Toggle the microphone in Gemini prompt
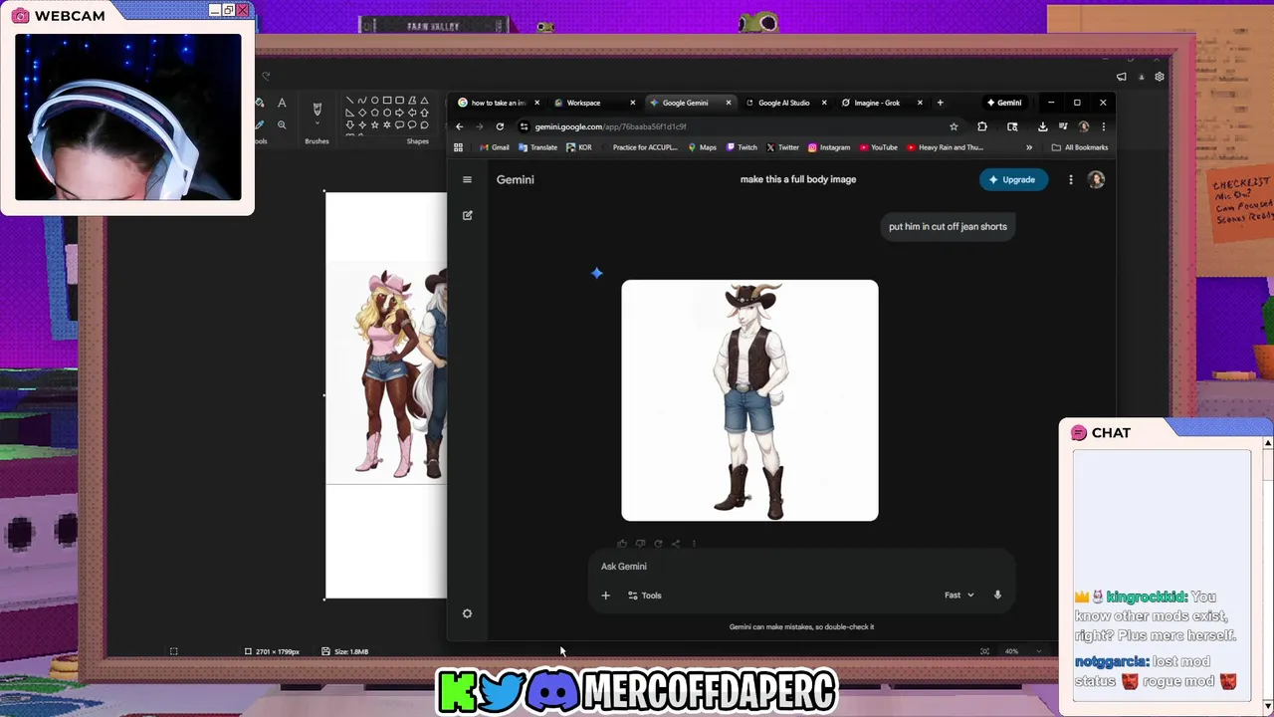 coord(997,596)
